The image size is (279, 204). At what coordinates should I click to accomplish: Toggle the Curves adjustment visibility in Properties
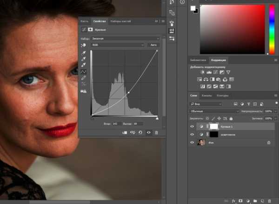pyautogui.click(x=148, y=133)
